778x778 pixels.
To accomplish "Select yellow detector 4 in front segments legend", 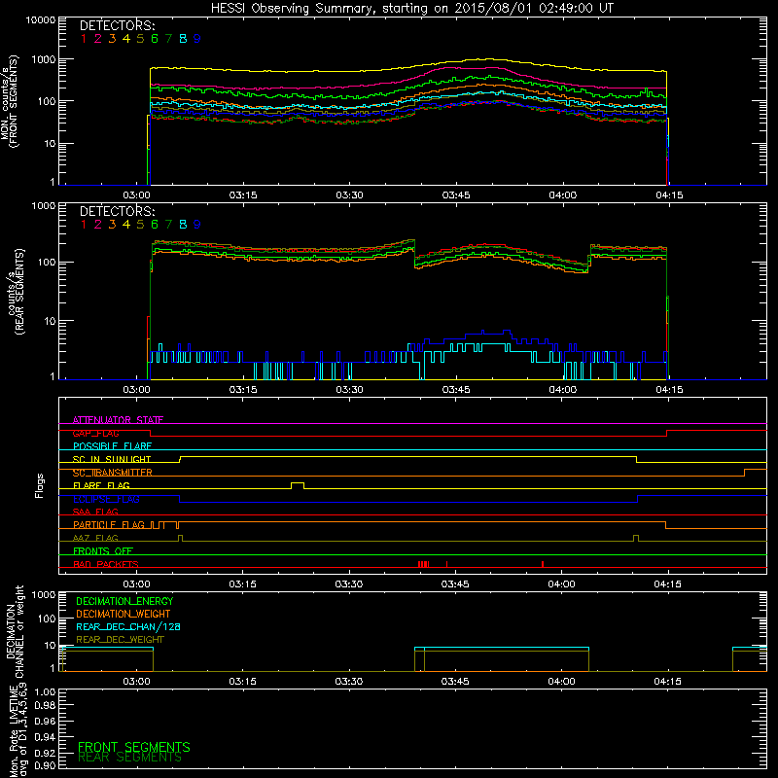I will (x=126, y=39).
